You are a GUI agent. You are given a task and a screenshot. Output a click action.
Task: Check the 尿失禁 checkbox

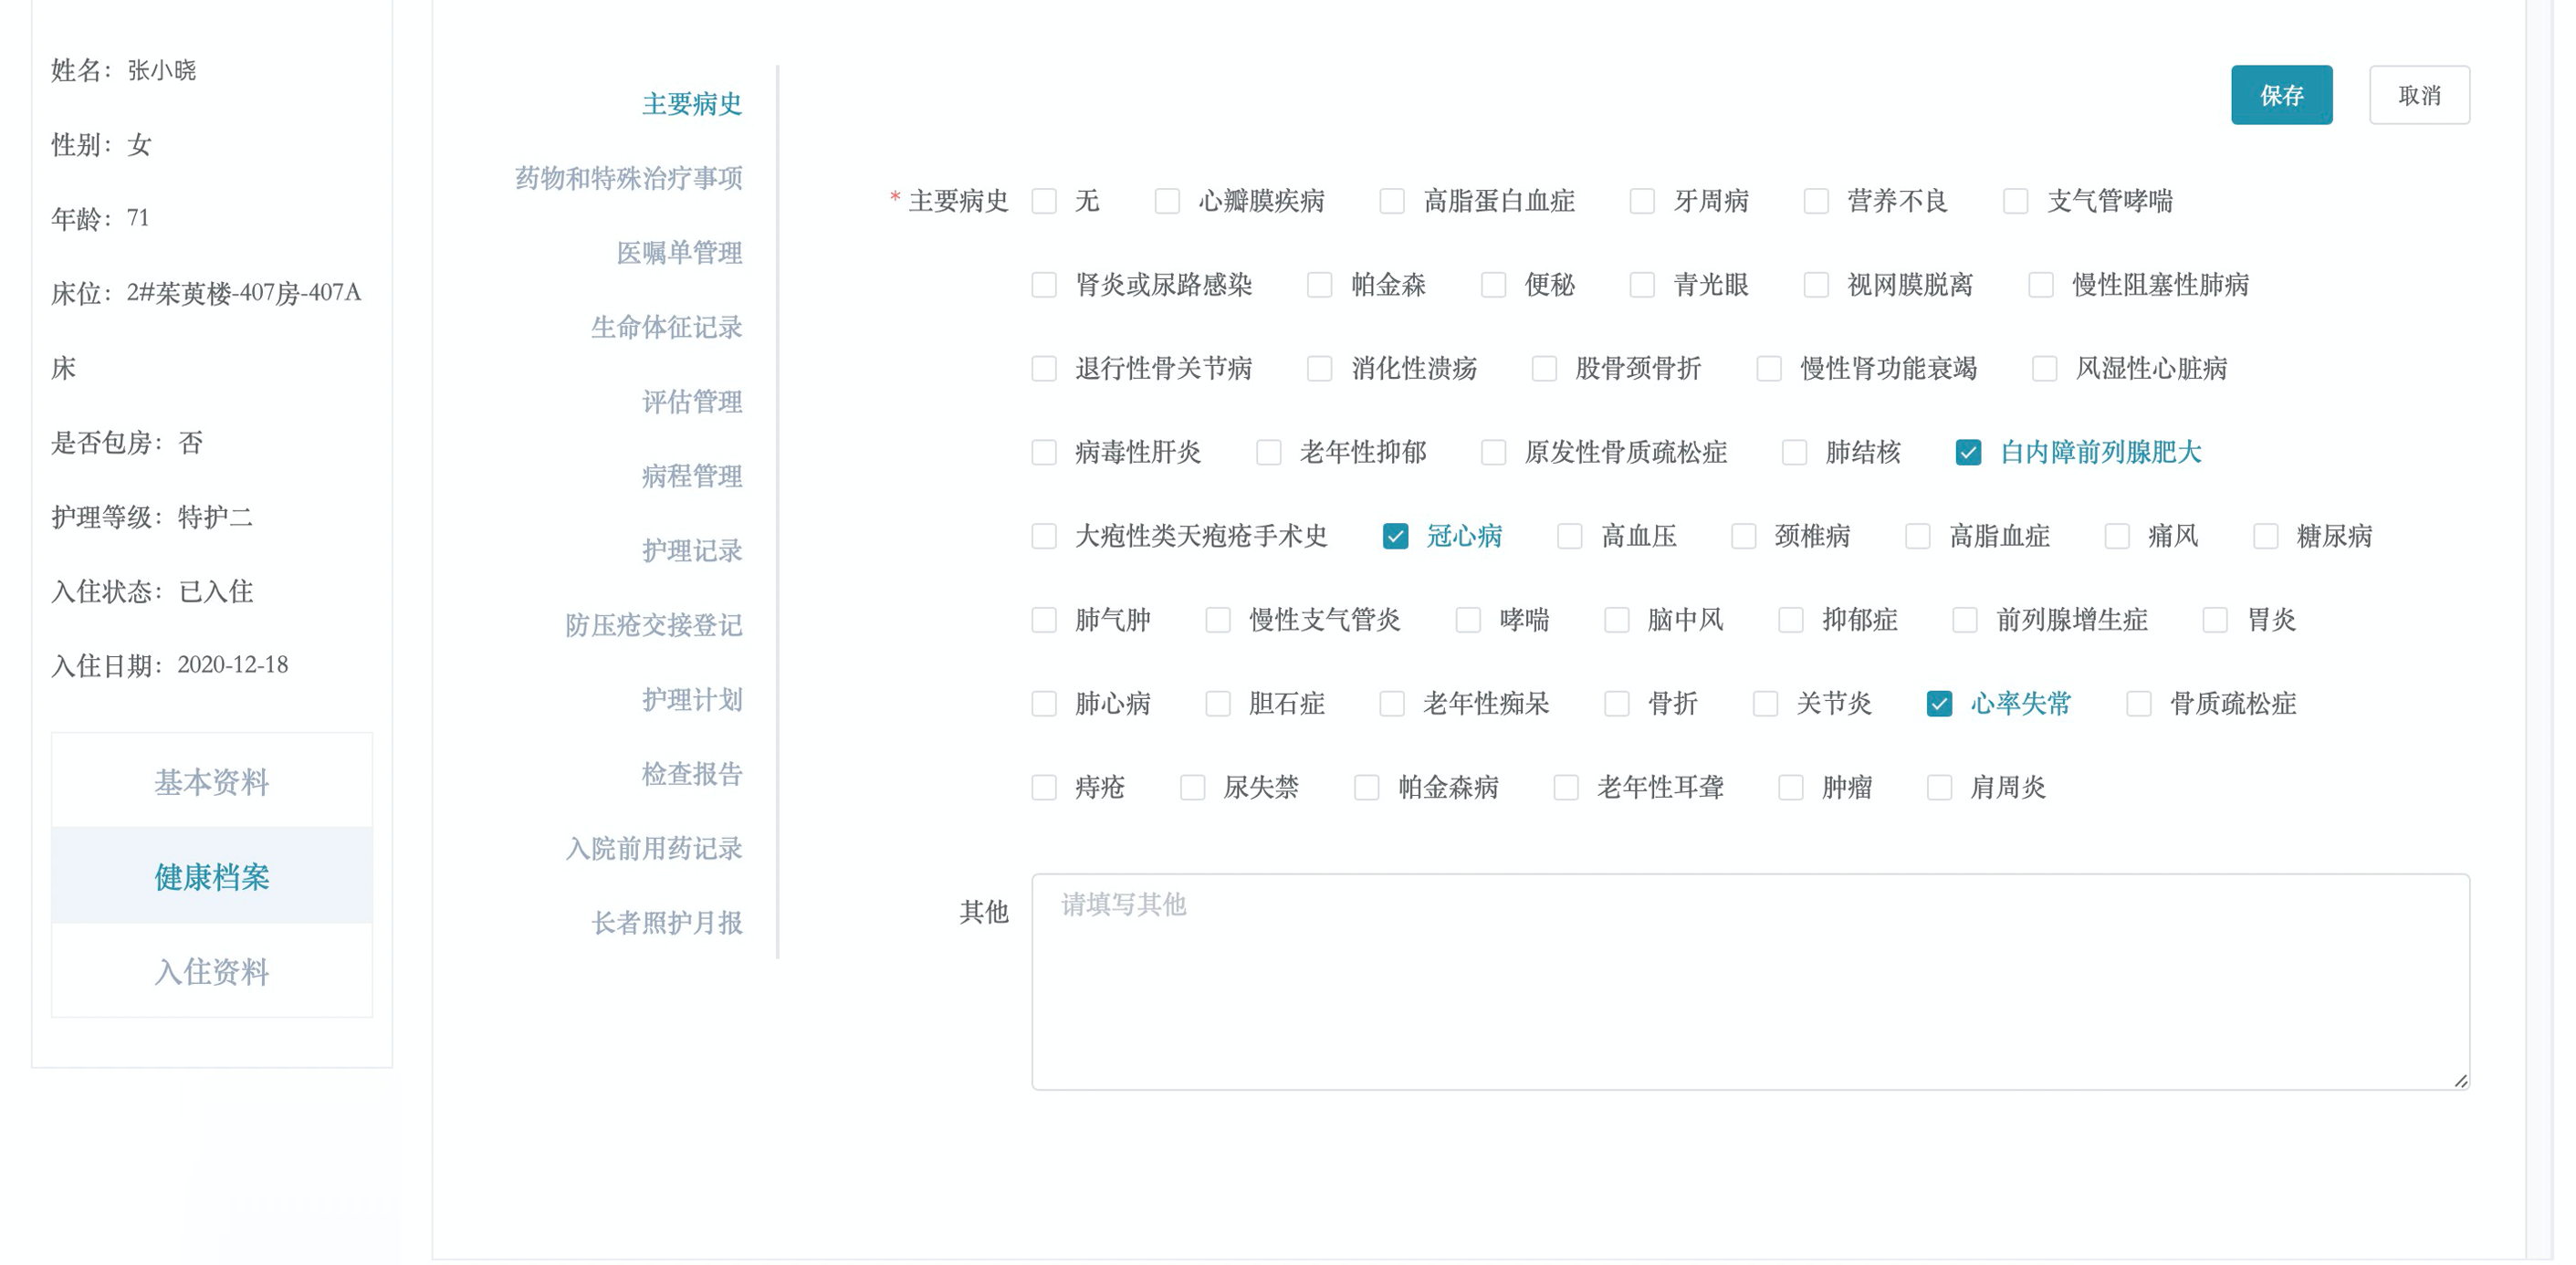tap(1192, 789)
